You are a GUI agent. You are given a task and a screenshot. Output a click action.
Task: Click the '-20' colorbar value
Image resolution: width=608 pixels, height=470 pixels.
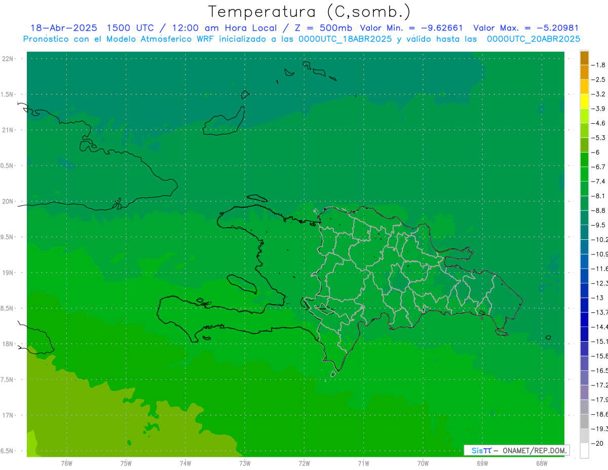[597, 444]
